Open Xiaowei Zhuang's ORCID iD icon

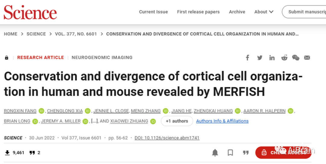[153, 121]
